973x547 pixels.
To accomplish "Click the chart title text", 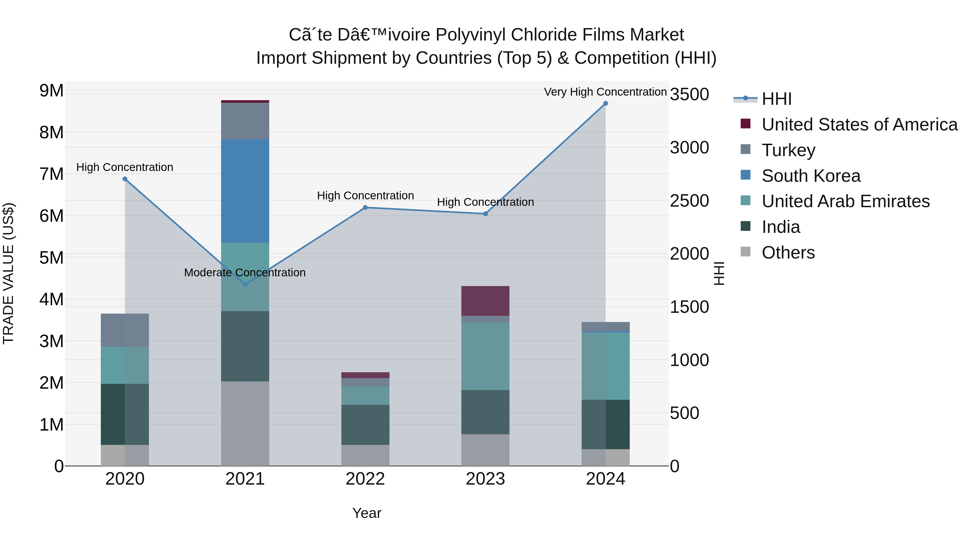I will pyautogui.click(x=486, y=46).
